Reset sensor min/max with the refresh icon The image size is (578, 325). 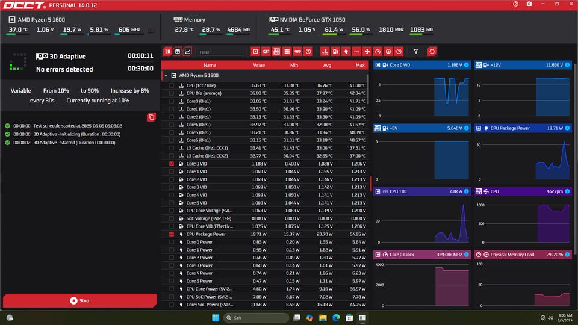(432, 52)
